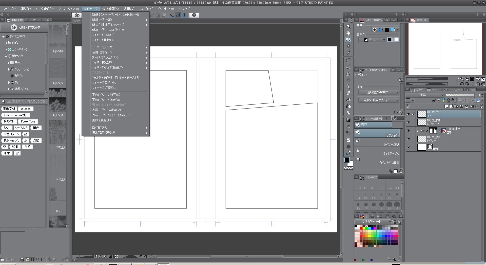Hide the レイヤー 1 layer
The width and height of the screenshot is (486, 265).
[408, 139]
